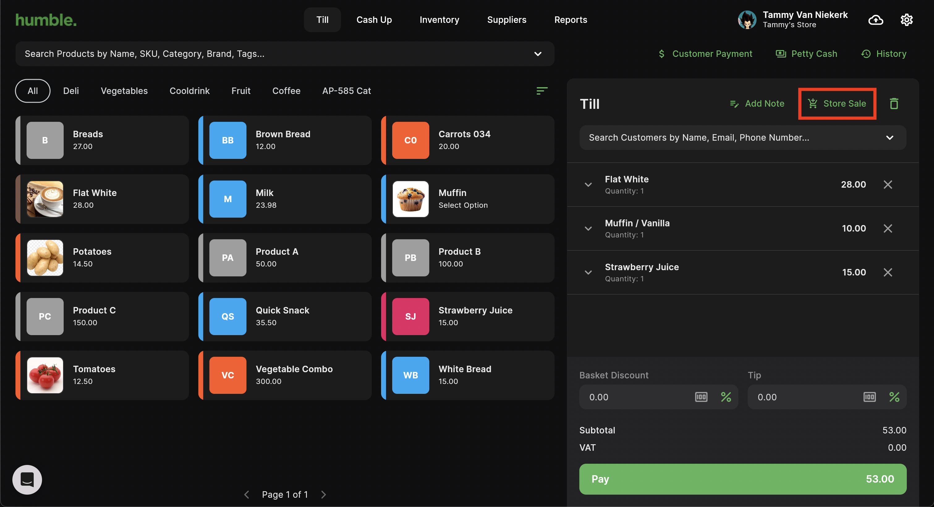Click Basket Discount amount mode icon

[701, 397]
